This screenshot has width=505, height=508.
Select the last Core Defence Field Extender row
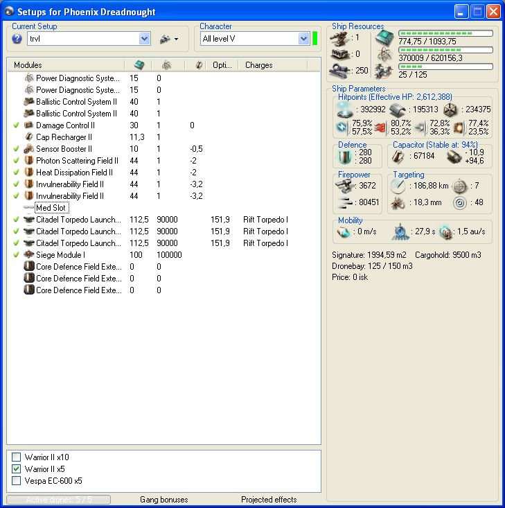point(163,290)
